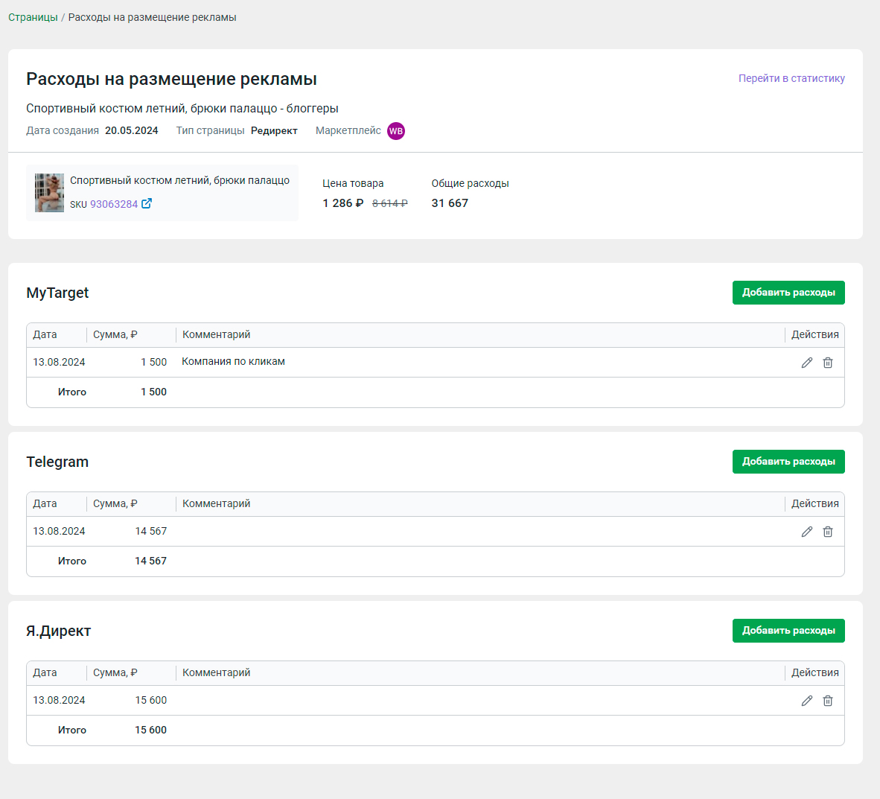Edit the Telegram 14 567 expense
This screenshot has height=799, width=880.
pos(806,532)
